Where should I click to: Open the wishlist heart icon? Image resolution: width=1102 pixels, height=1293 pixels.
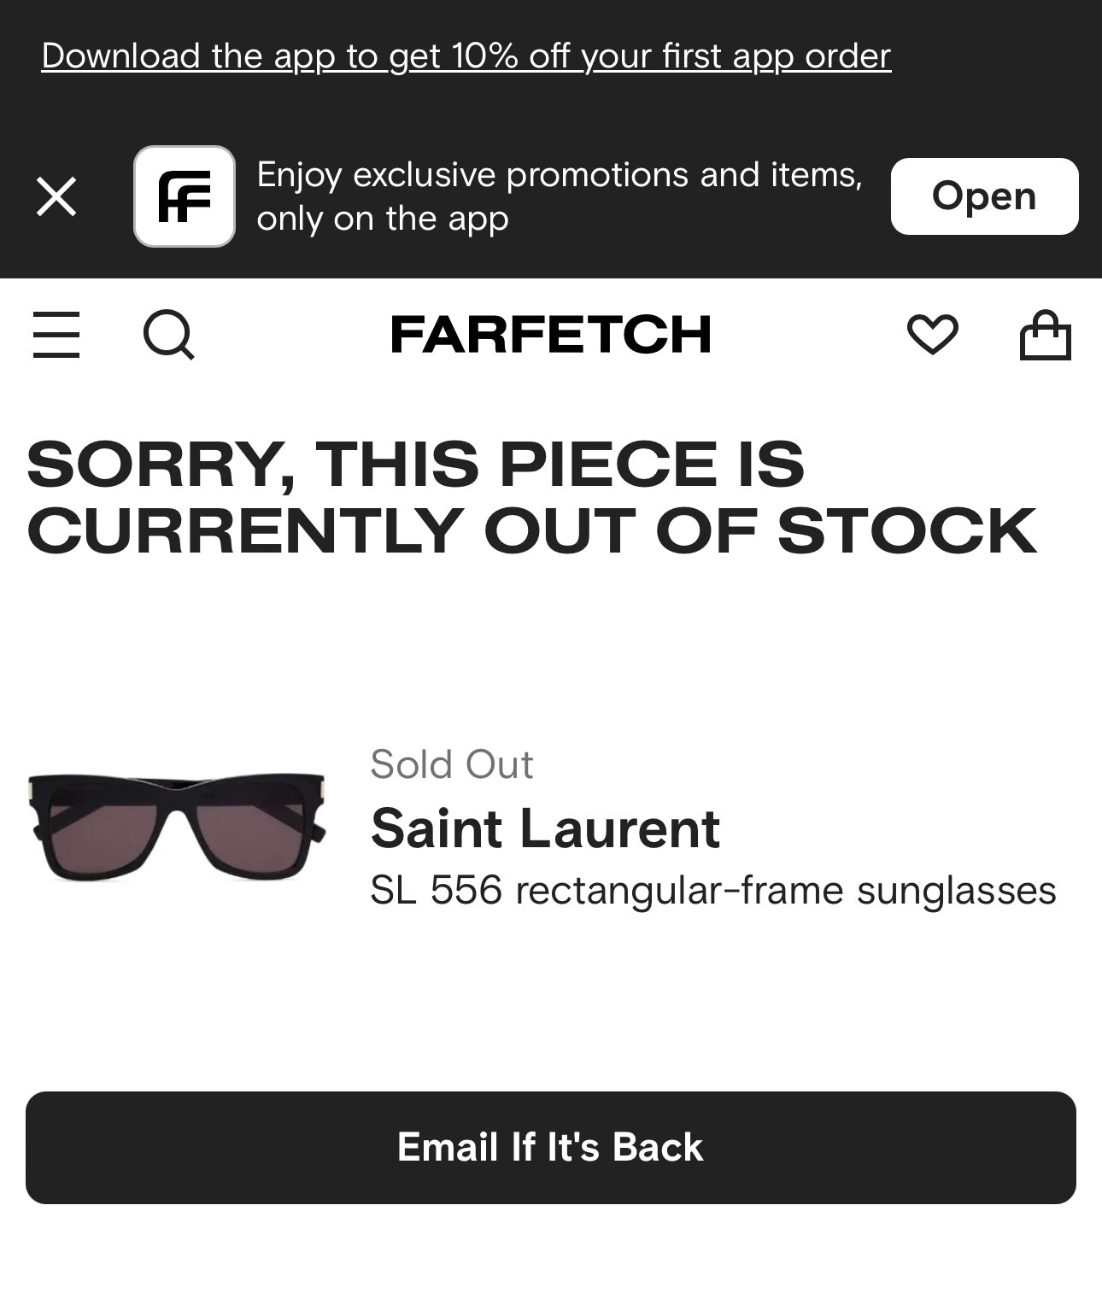click(x=932, y=334)
